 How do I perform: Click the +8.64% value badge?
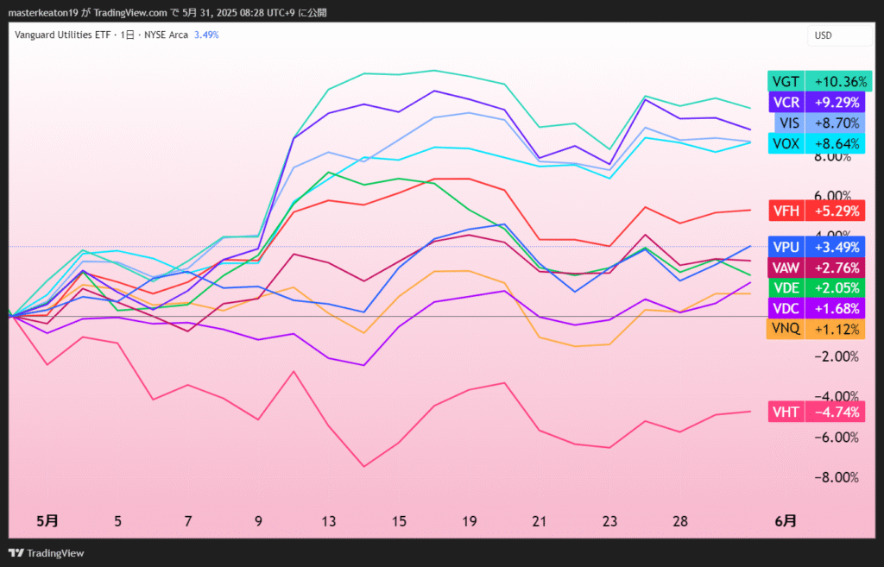point(836,144)
